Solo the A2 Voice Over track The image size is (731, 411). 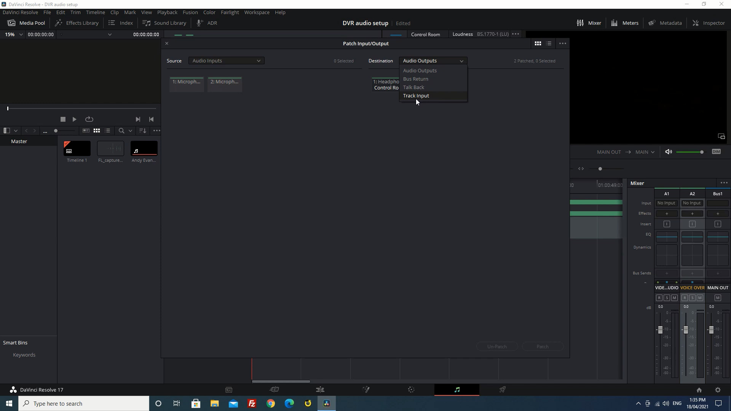[x=692, y=298]
